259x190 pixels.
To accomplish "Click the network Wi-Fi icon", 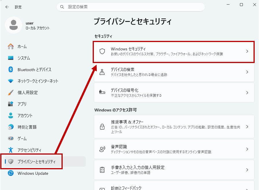I will pos(11,81).
